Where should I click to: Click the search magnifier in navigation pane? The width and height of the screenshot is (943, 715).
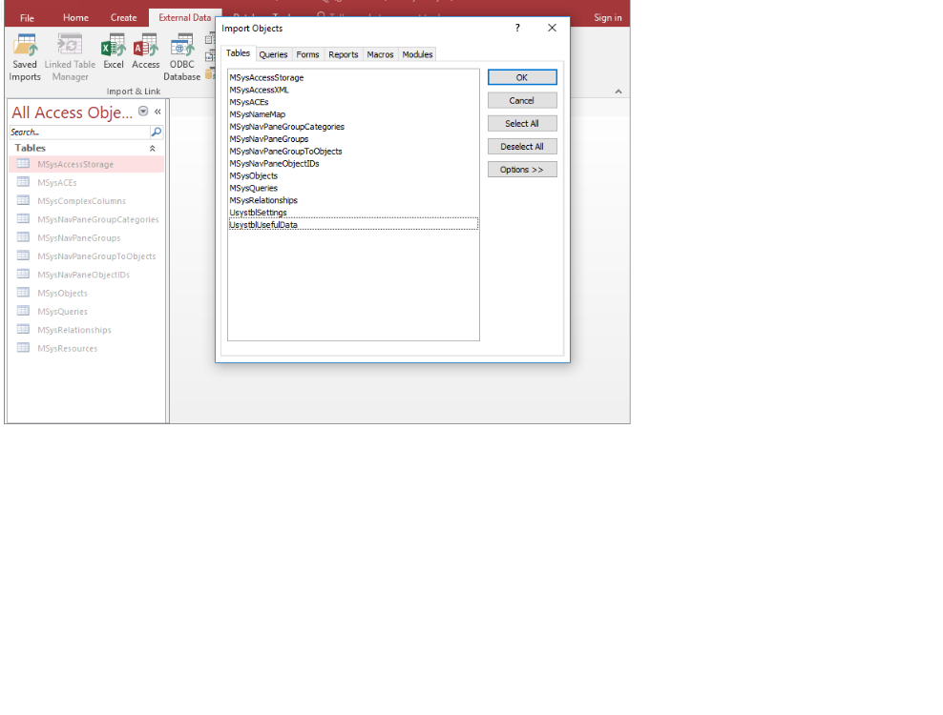[157, 132]
